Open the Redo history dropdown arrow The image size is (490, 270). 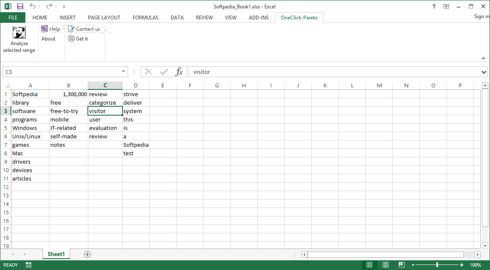[56, 6]
